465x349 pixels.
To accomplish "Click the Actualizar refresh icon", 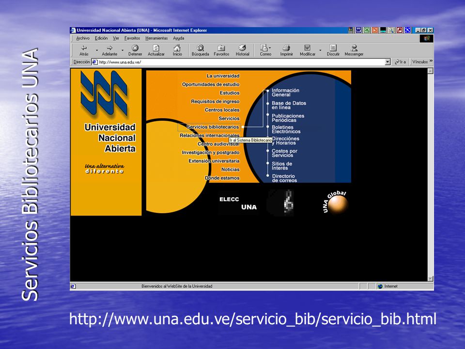I will pyautogui.click(x=156, y=48).
